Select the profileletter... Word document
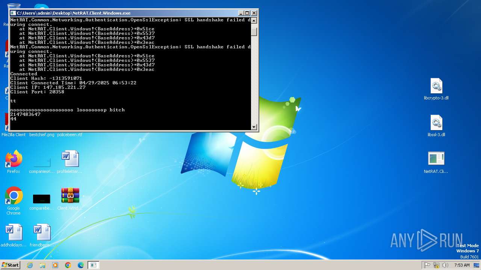Image resolution: width=481 pixels, height=270 pixels. pyautogui.click(x=70, y=162)
